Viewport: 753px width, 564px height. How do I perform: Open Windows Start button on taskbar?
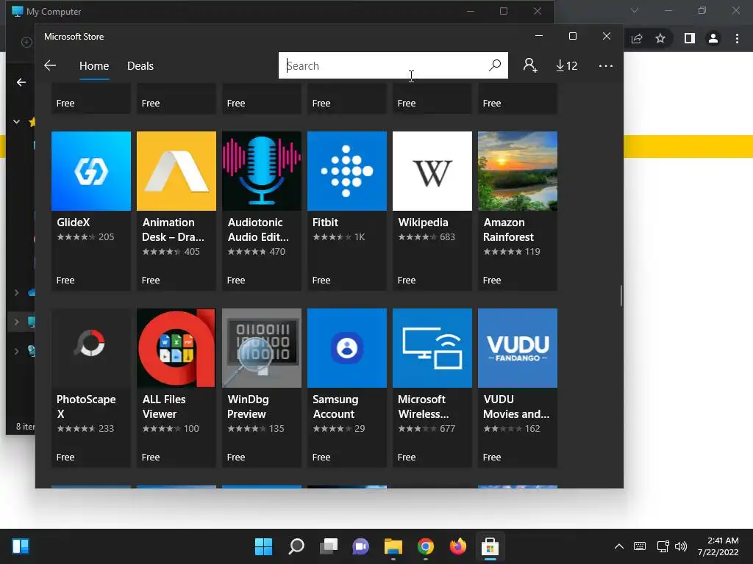263,546
